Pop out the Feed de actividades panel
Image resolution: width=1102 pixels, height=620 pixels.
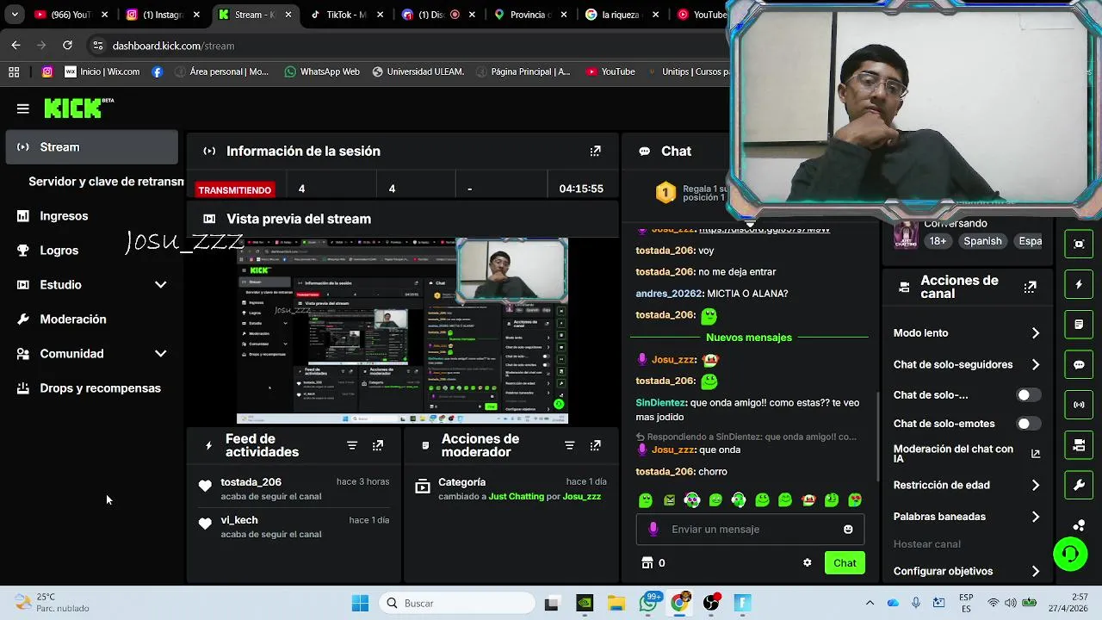coord(378,445)
